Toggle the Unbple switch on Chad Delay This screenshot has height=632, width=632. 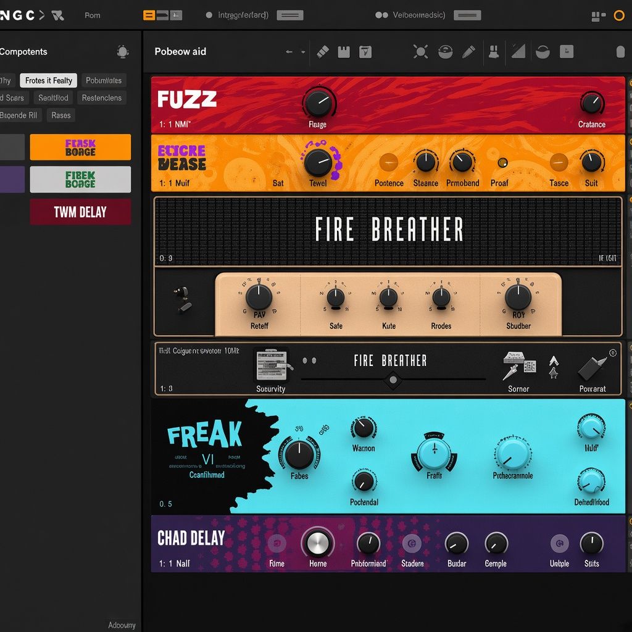click(559, 544)
